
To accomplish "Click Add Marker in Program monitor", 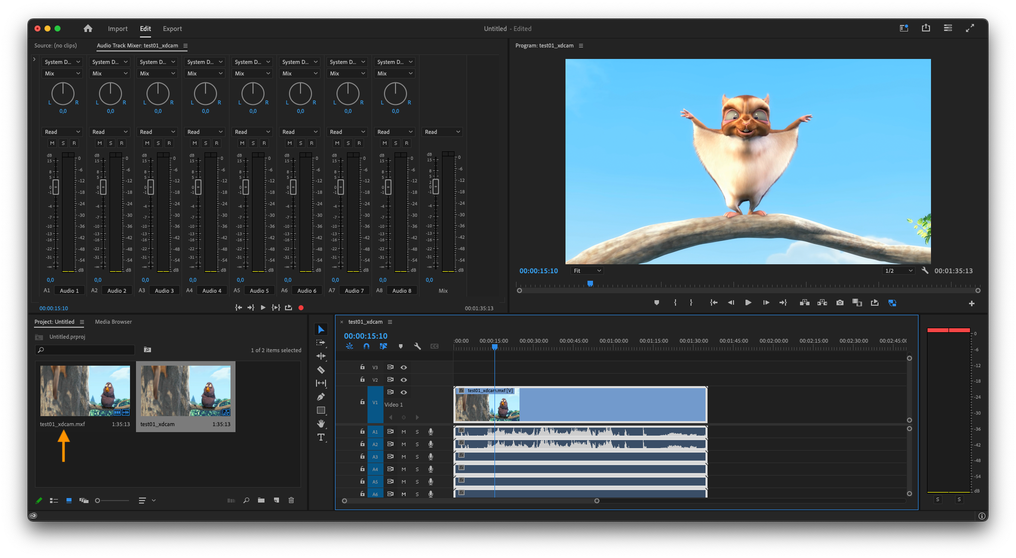I will pyautogui.click(x=656, y=303).
